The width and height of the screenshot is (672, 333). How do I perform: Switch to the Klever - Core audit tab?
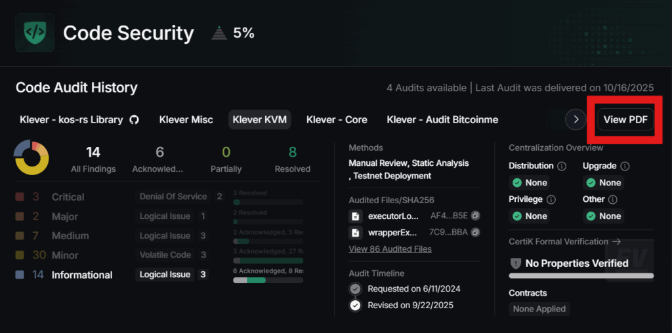click(337, 120)
